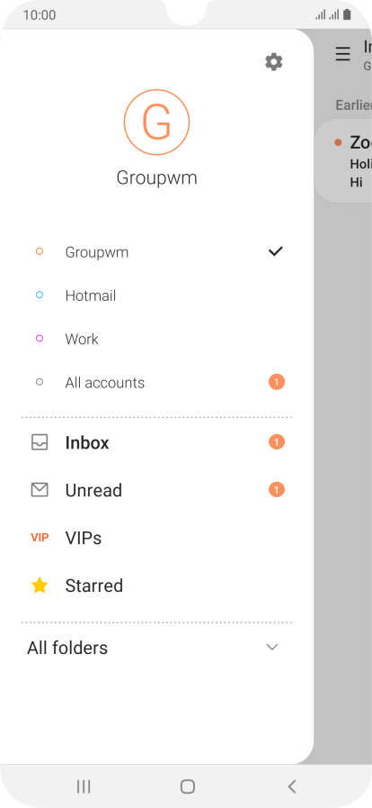Select the Work account radio circle

40,338
